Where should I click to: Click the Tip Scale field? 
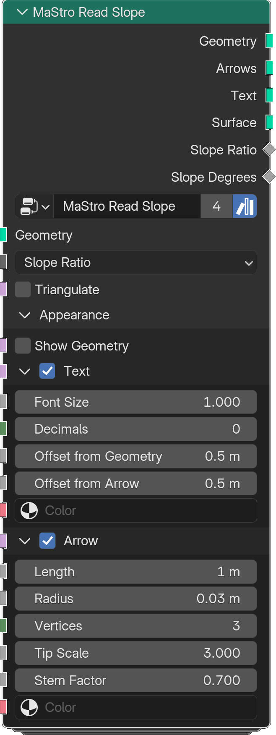click(136, 653)
